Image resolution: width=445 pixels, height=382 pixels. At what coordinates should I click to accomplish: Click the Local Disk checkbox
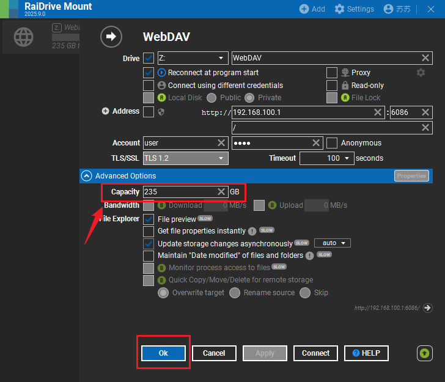[x=149, y=98]
